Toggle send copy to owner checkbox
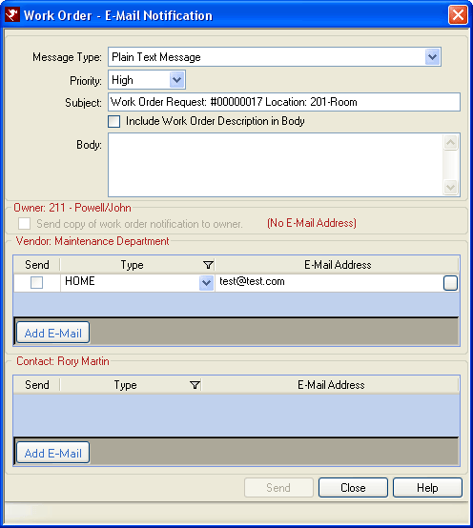Image resolution: width=473 pixels, height=528 pixels. pos(24,223)
